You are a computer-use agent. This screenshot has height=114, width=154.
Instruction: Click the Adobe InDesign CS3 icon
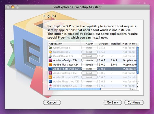click(50, 73)
